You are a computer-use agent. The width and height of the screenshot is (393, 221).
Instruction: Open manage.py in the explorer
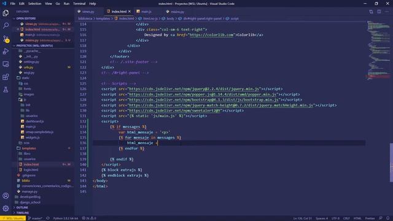(29, 192)
